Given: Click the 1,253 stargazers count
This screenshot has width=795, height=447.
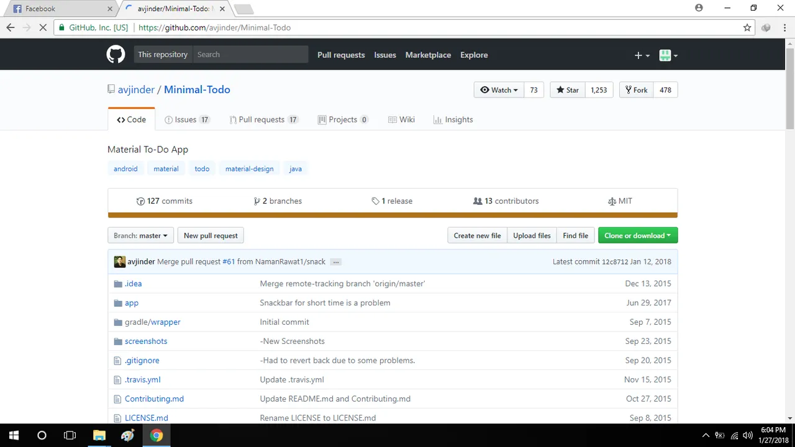Looking at the screenshot, I should [599, 90].
